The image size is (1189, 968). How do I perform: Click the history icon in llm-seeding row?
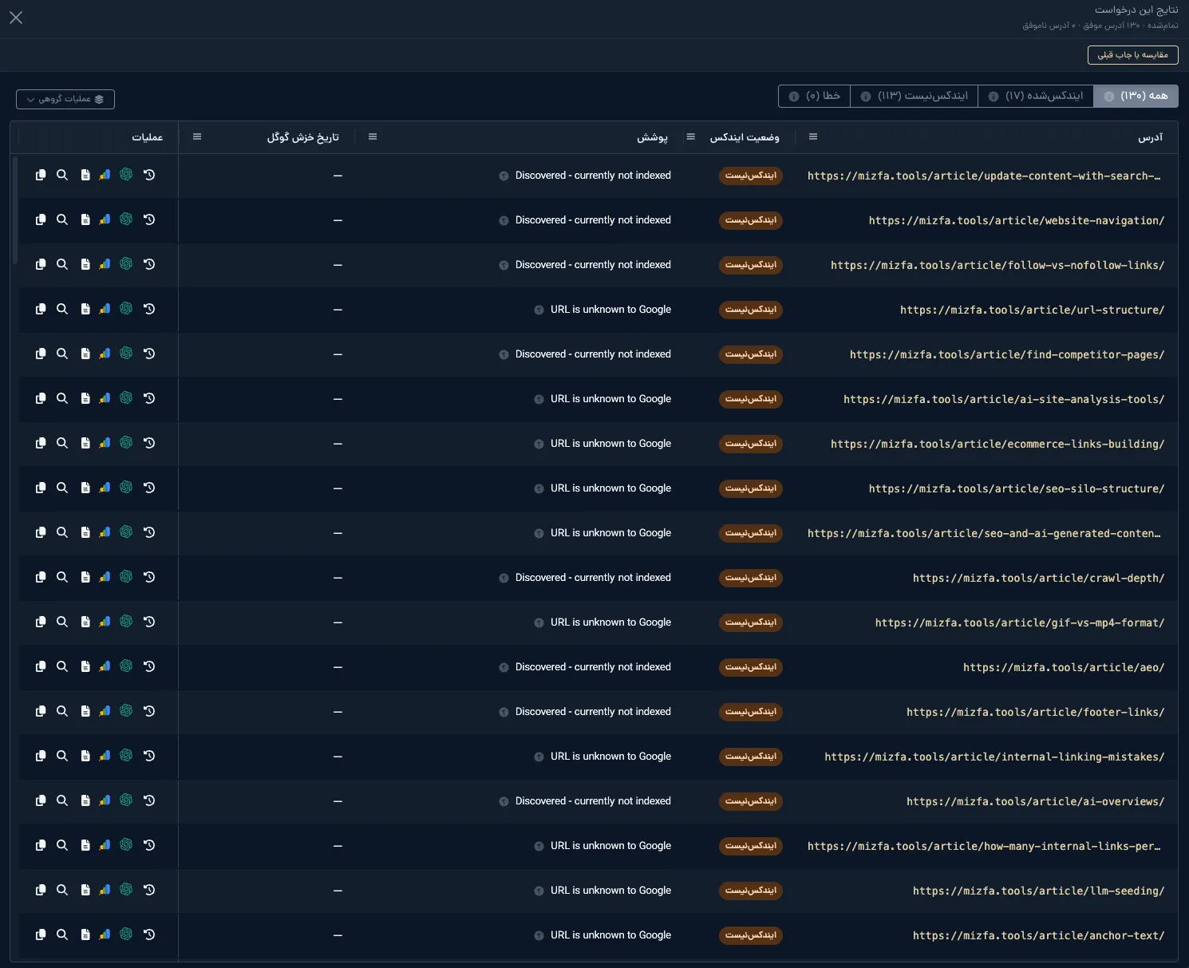coord(149,890)
